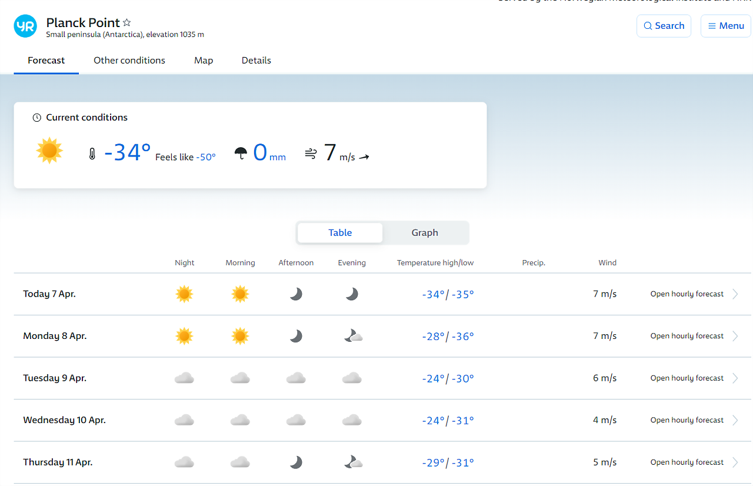Click the sun icon in Current conditions
This screenshot has width=753, height=486.
(x=49, y=151)
